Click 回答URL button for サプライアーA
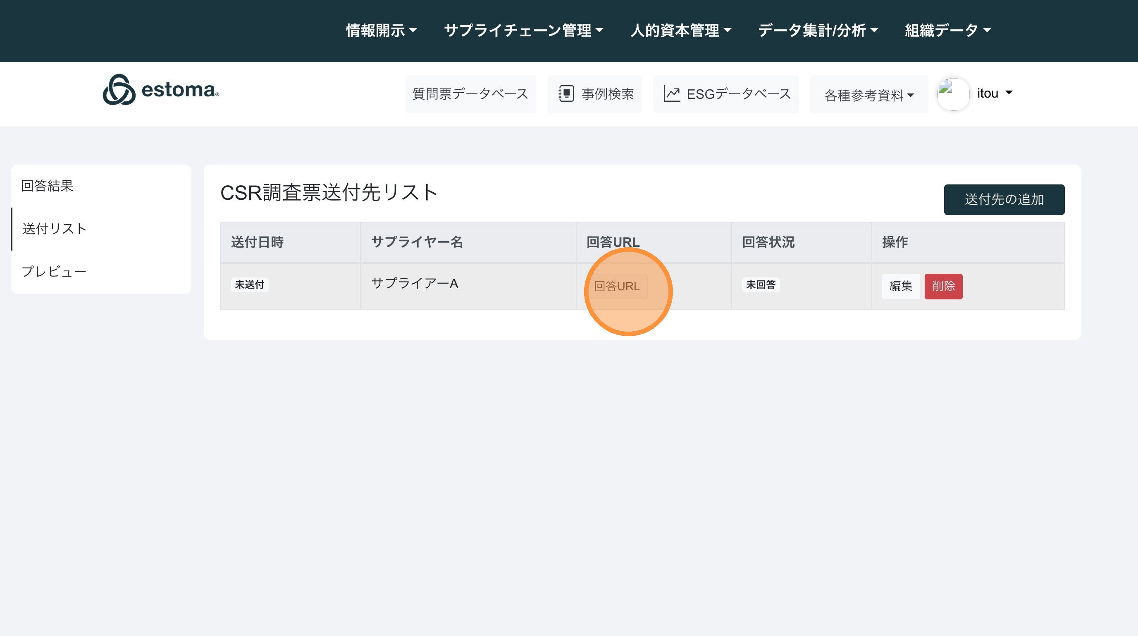 click(617, 287)
